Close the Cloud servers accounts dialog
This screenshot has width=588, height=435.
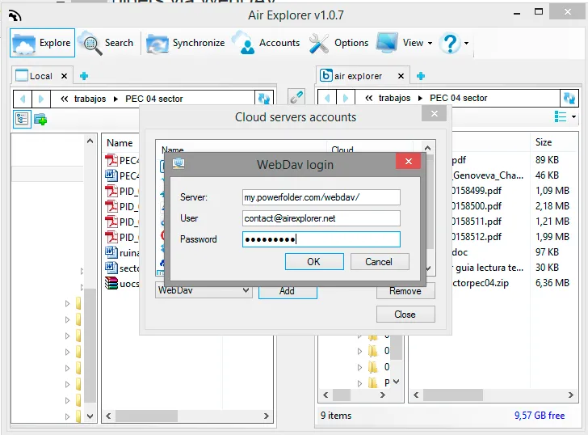[x=434, y=113]
